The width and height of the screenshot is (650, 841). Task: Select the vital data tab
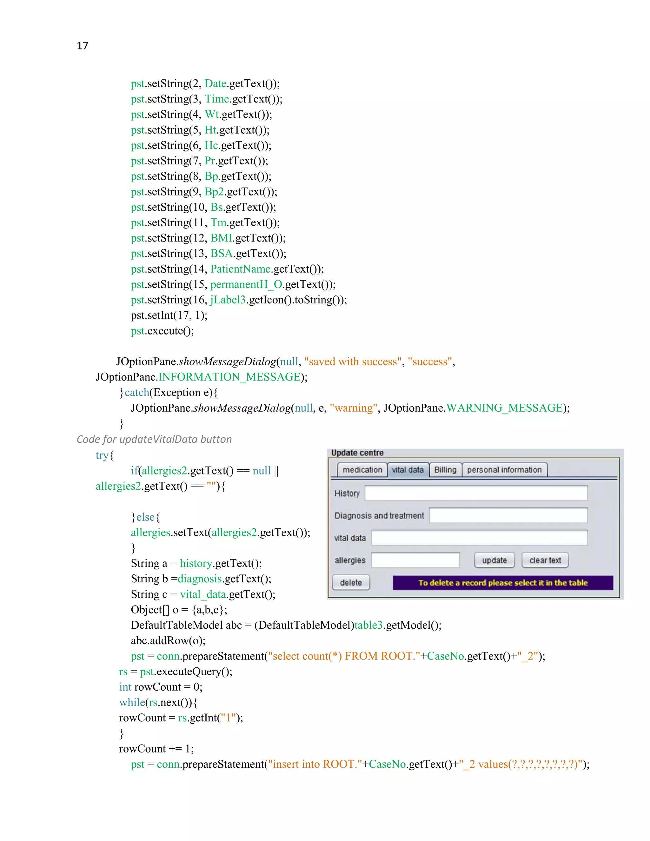408,470
